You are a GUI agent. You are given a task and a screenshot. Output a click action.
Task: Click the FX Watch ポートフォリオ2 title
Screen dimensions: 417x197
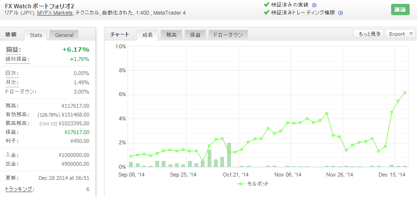pos(39,6)
